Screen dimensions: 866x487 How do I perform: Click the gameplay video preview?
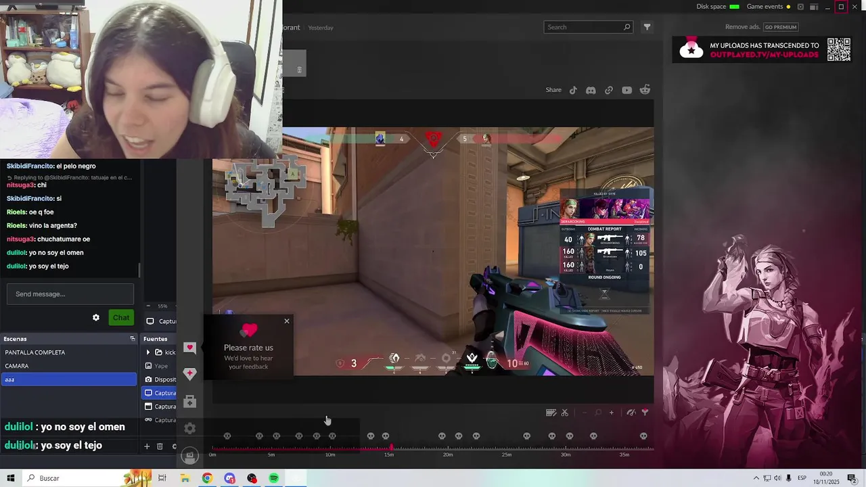(433, 252)
